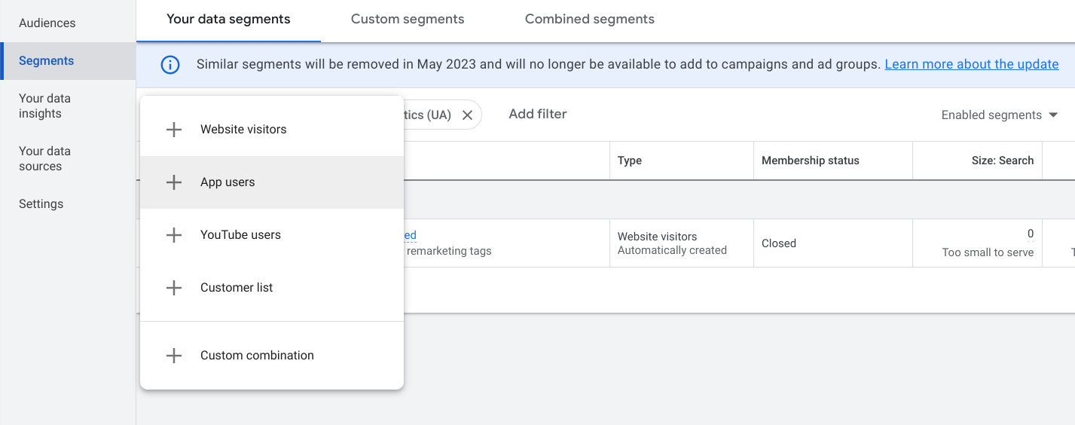
Task: Open Settings in the left sidebar
Action: tap(41, 204)
